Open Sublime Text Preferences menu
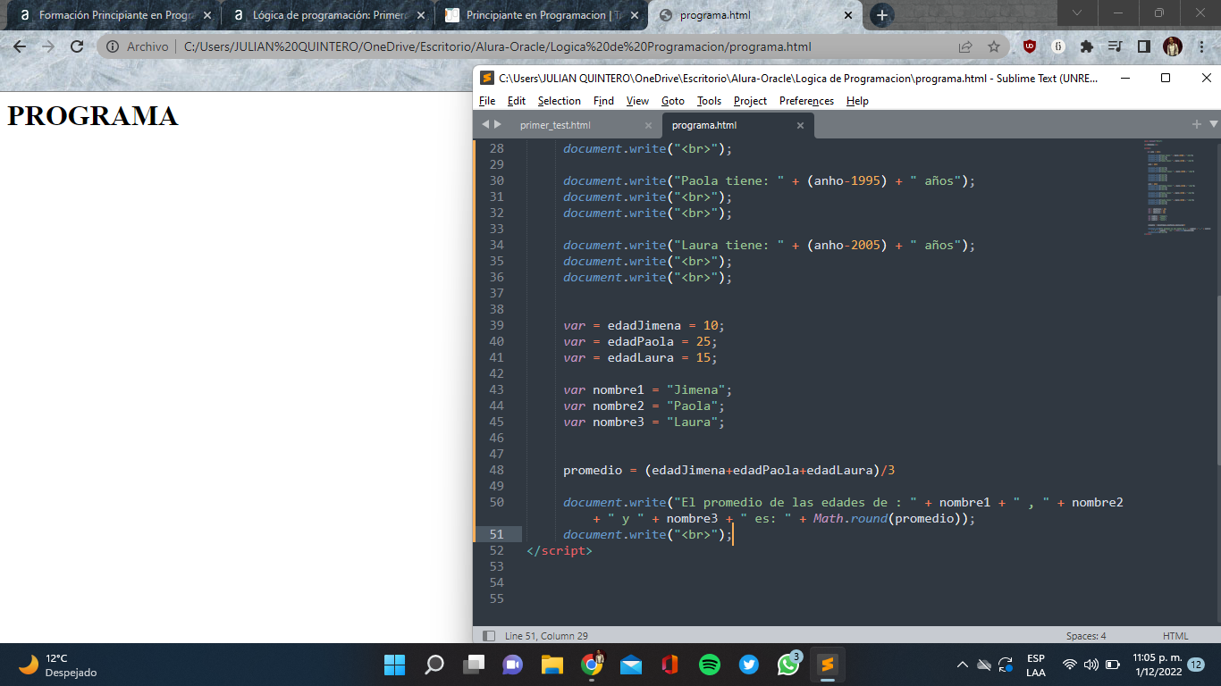 806,101
